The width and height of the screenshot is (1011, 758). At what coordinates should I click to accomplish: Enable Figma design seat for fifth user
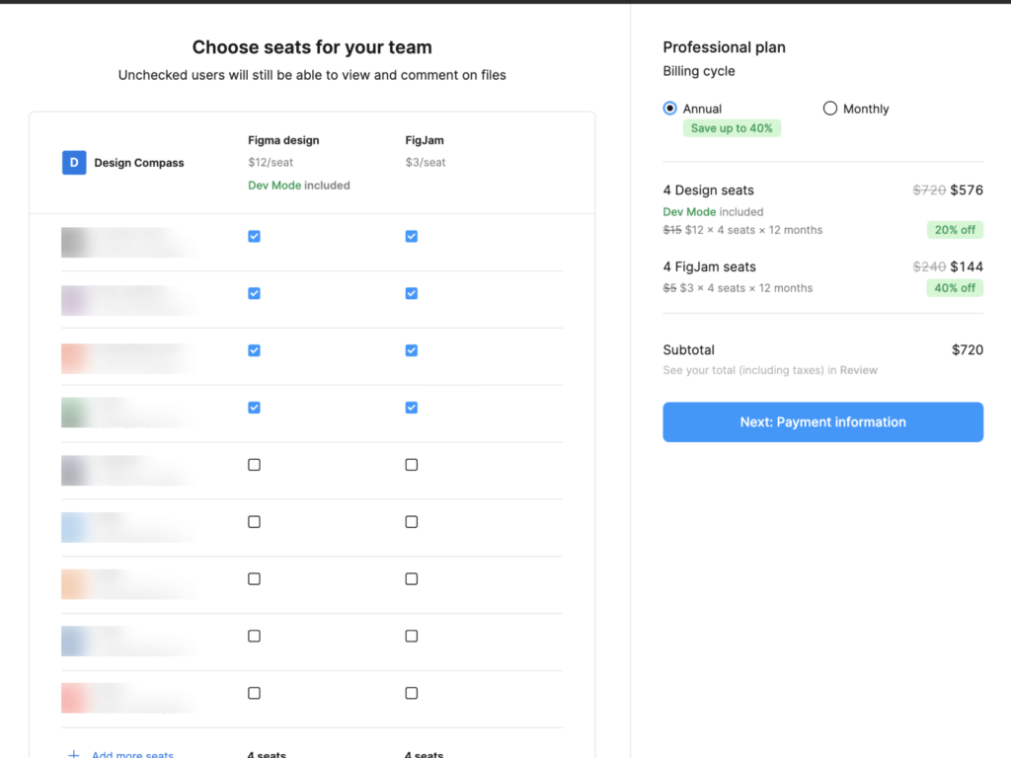(254, 465)
